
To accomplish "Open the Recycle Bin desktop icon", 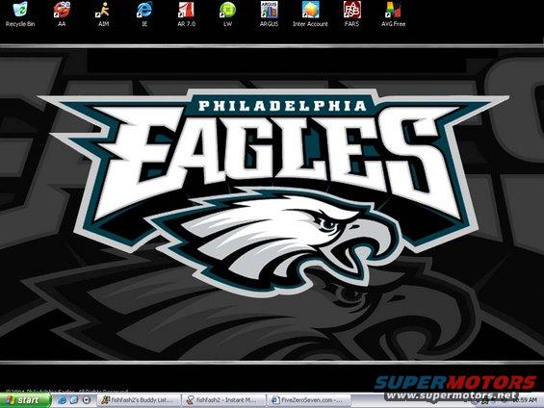I will 20,13.
